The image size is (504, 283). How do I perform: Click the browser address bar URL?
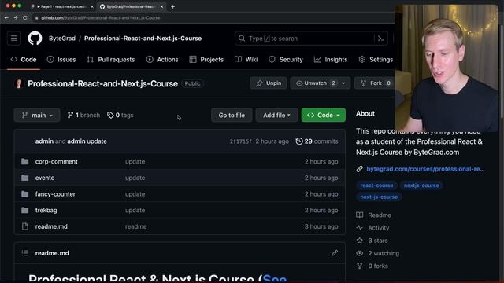point(100,17)
